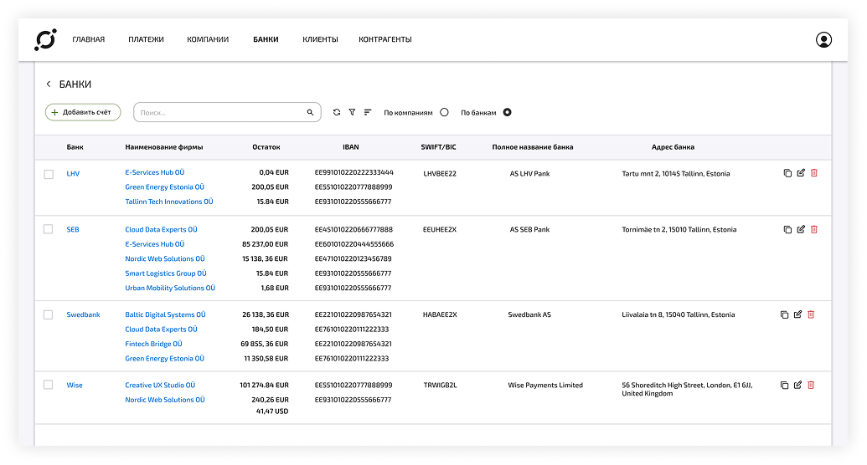Select the SEB row checkbox
The height and width of the screenshot is (465, 867).
(x=48, y=229)
